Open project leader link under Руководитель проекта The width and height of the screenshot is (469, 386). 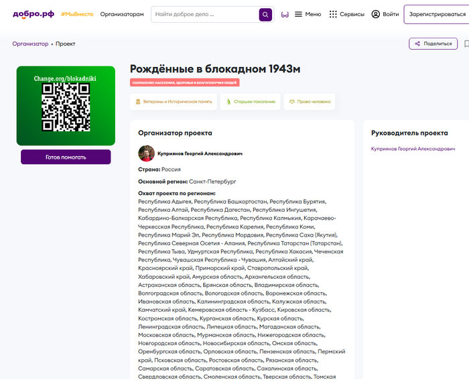click(413, 149)
